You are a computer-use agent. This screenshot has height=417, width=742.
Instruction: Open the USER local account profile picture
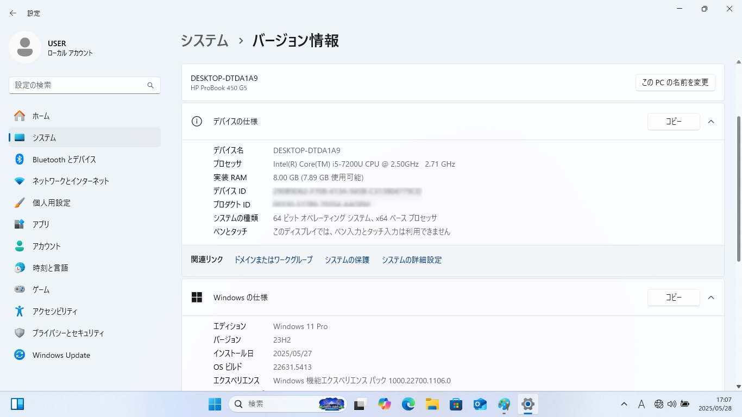pyautogui.click(x=24, y=47)
